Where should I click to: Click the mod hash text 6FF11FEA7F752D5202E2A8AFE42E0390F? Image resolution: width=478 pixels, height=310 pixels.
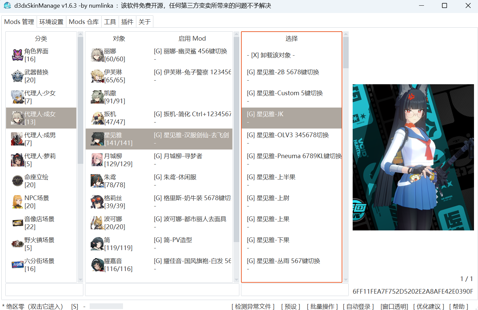tap(413, 291)
